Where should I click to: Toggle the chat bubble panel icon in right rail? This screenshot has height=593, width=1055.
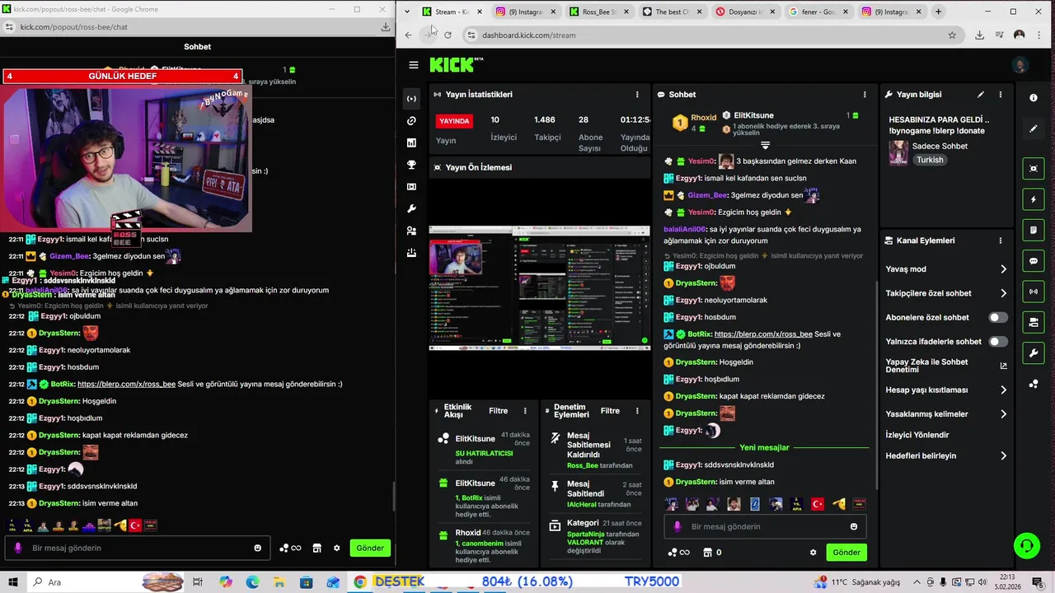[x=1034, y=261]
